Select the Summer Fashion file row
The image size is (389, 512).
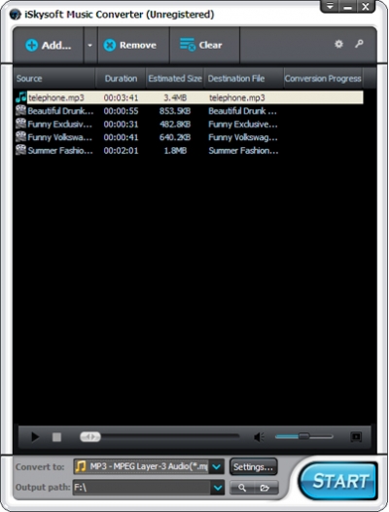pos(189,151)
